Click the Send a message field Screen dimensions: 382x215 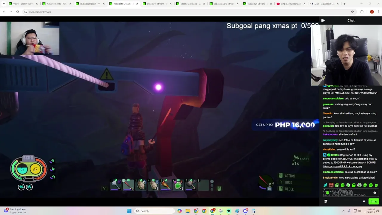coord(351,193)
